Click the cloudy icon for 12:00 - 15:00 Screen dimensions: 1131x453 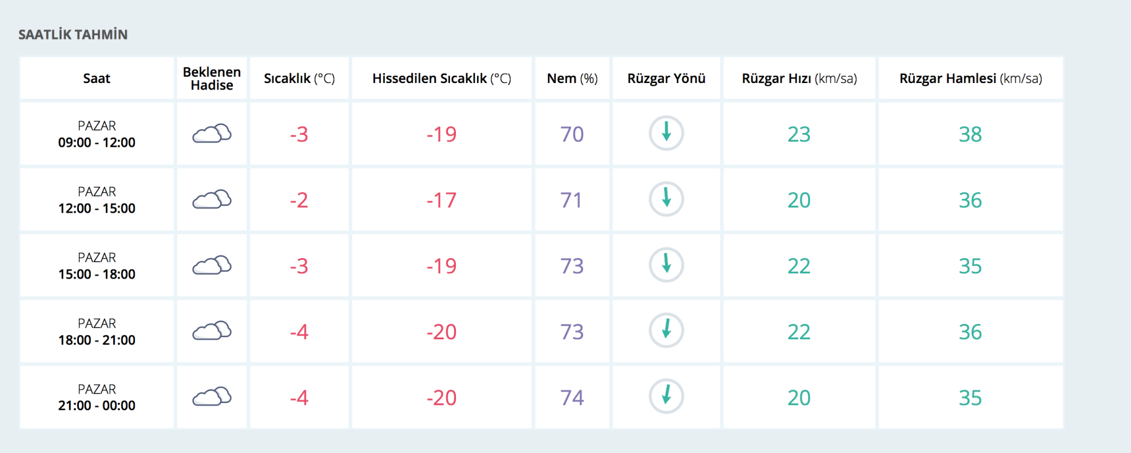[212, 200]
